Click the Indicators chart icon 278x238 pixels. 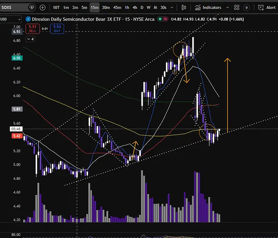(198, 7)
